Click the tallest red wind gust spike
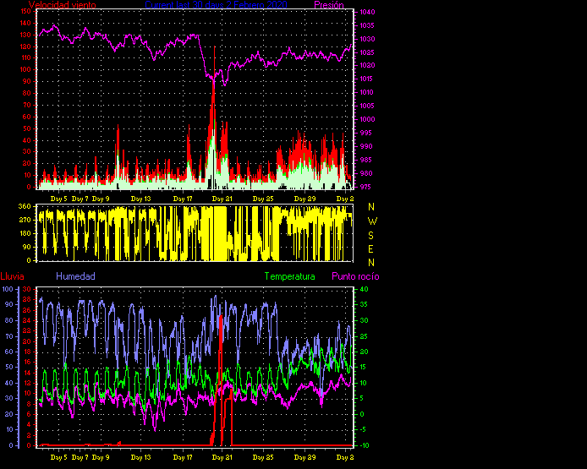Screen dimensions: 587x469 click(215, 68)
